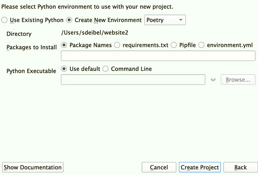Open the Poetry environment type dropdown
The width and height of the screenshot is (258, 175).
(x=164, y=20)
